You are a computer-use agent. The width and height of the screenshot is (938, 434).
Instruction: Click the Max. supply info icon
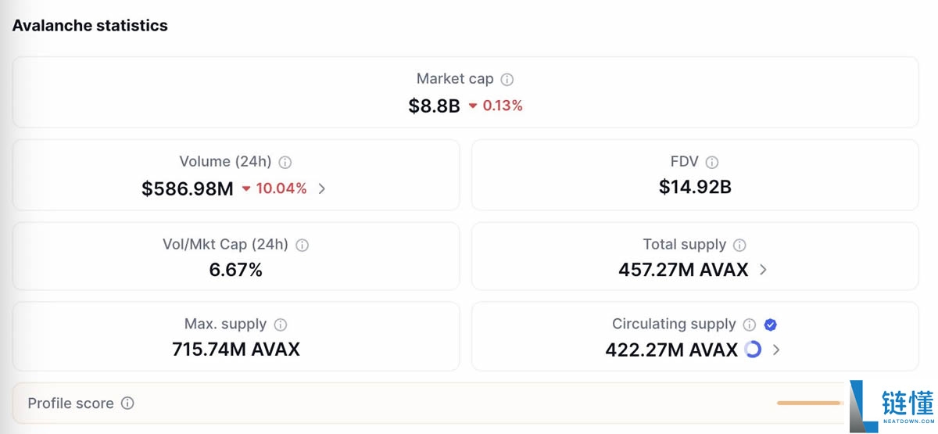pos(281,325)
